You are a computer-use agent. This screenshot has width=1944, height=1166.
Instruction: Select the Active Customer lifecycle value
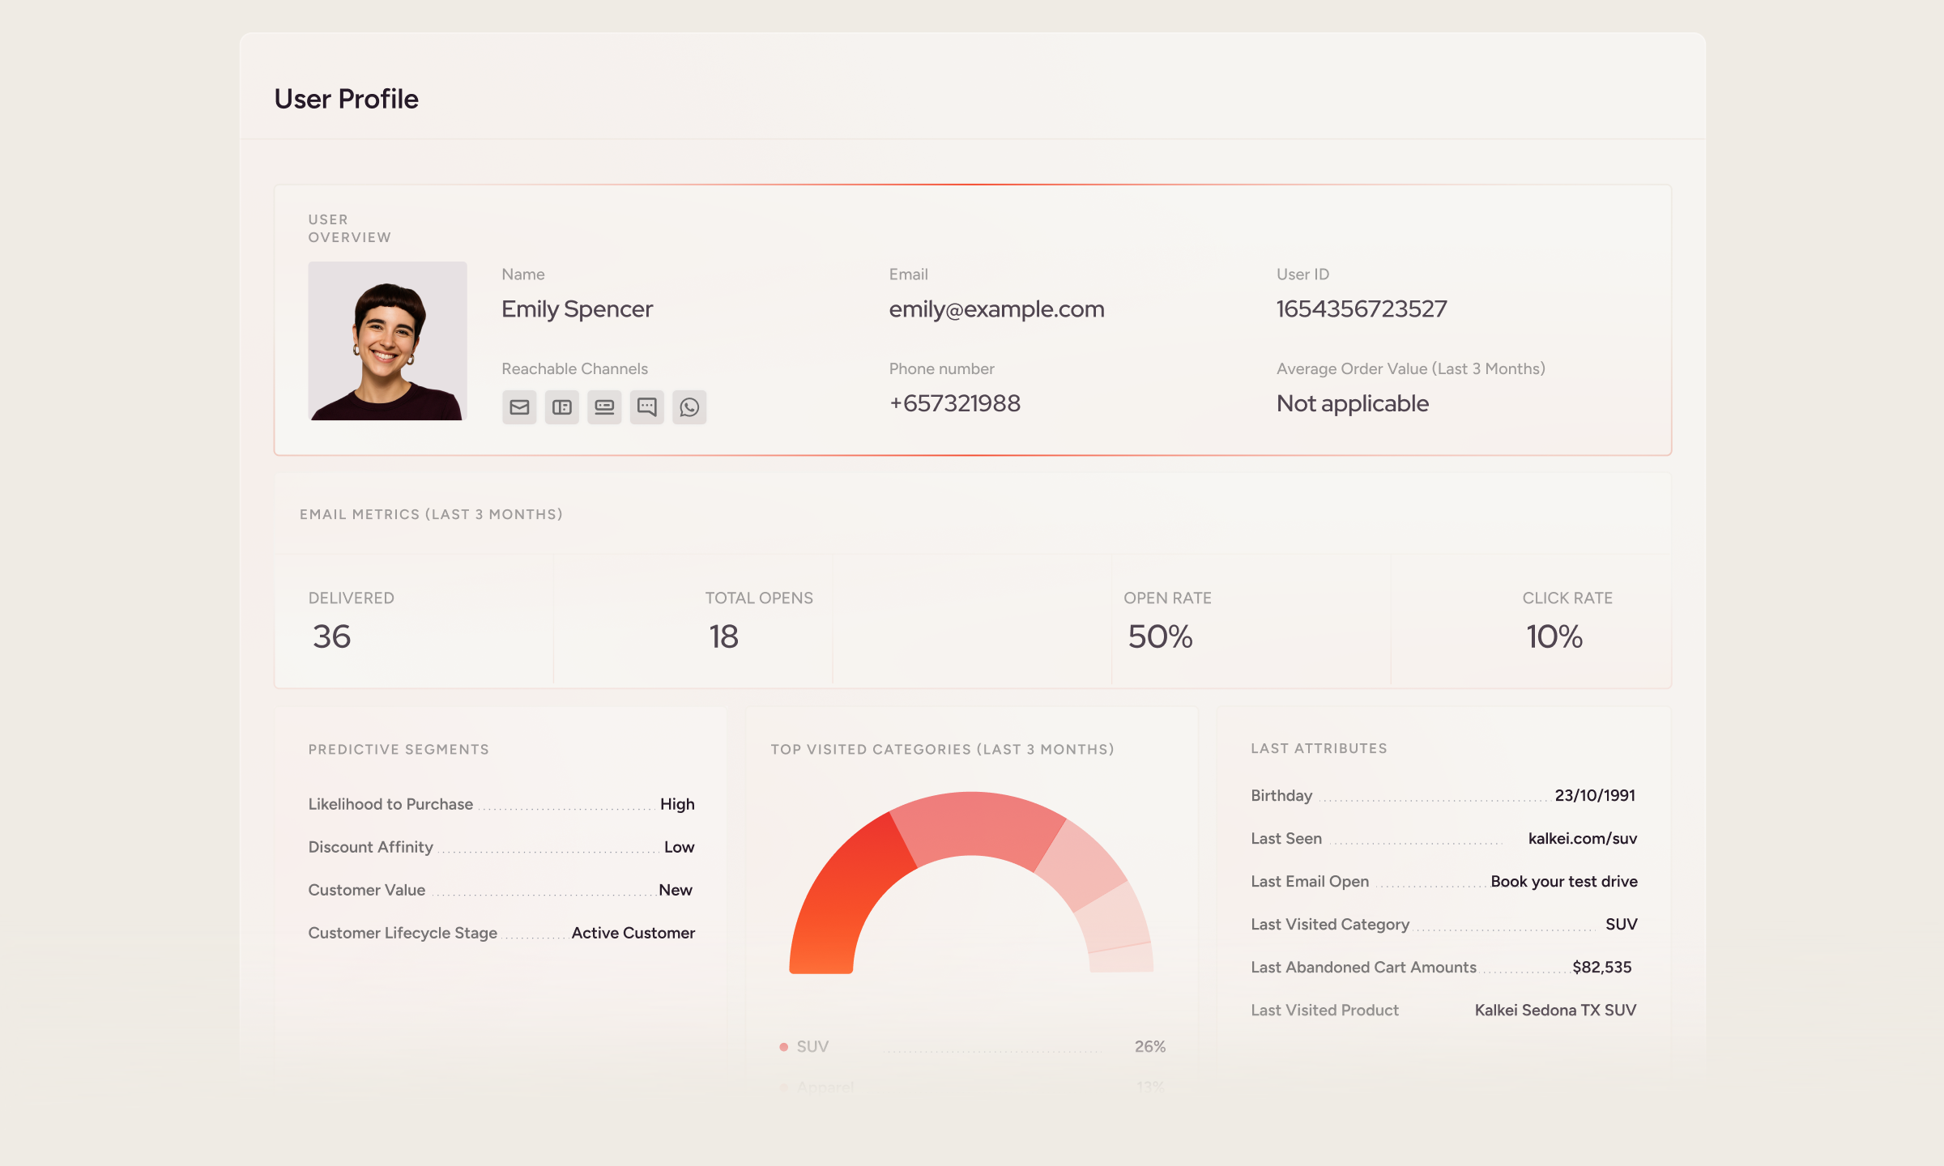[633, 932]
